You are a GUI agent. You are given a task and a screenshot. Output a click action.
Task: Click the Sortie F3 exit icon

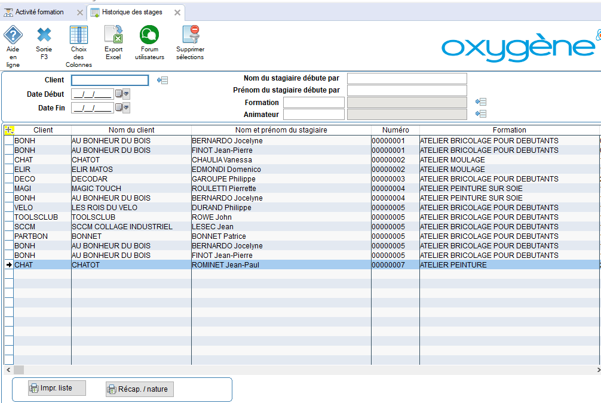point(44,35)
